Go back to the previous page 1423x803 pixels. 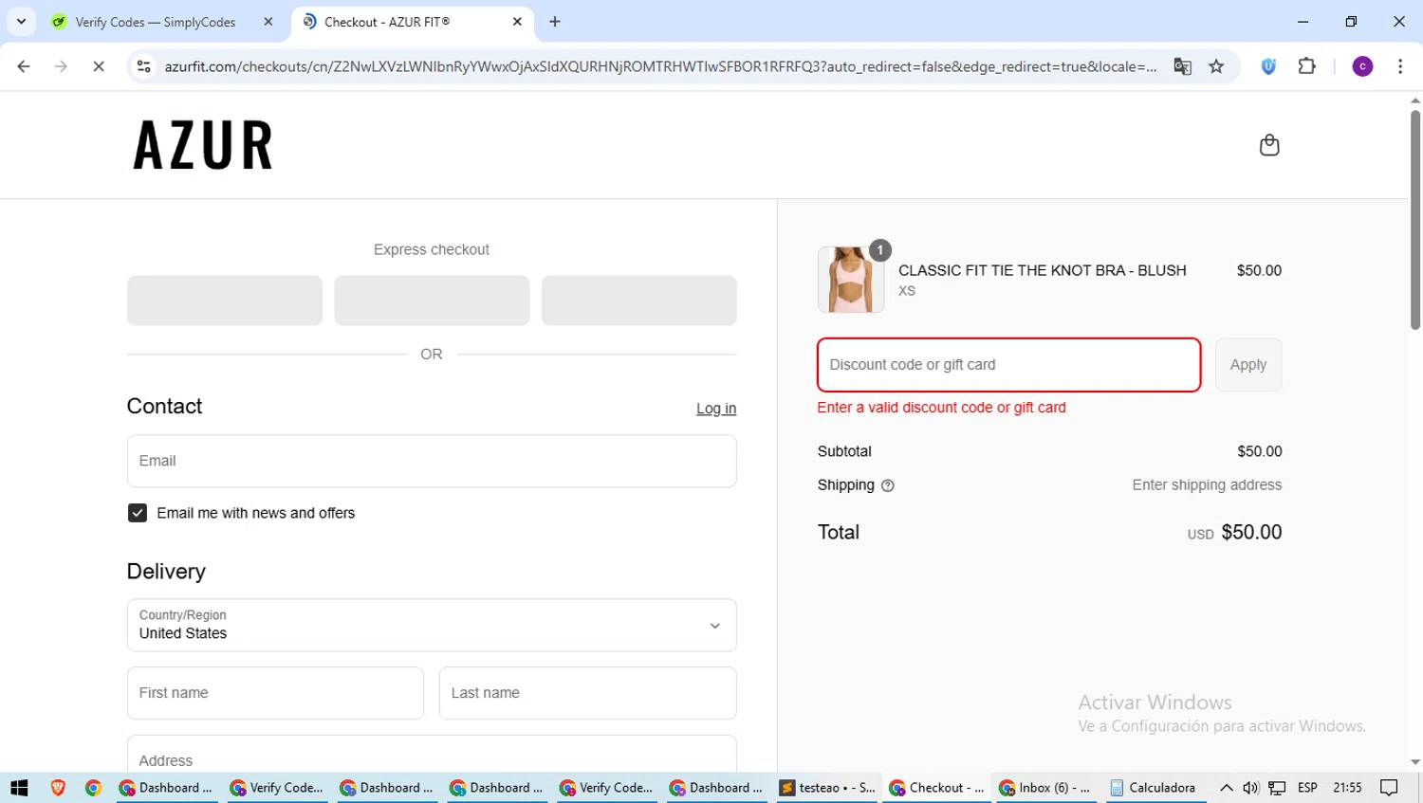tap(24, 66)
